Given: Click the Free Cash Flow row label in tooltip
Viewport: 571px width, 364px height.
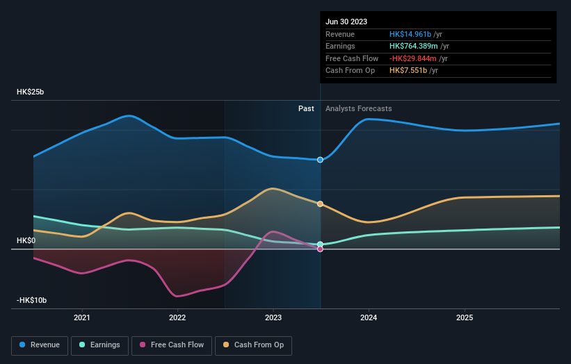Looking at the screenshot, I should (352, 58).
